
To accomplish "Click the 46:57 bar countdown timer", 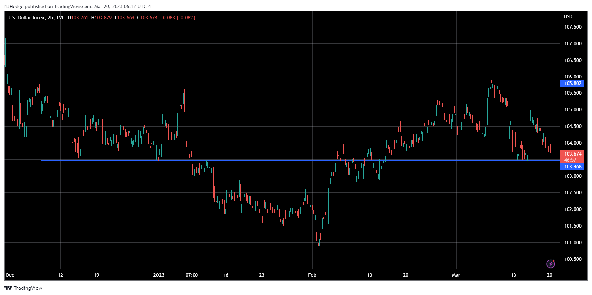I will tap(570, 160).
